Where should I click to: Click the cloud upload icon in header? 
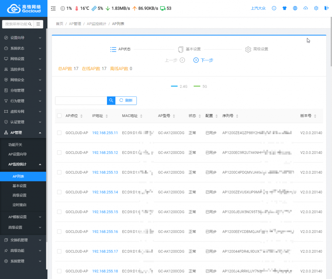point(305,8)
